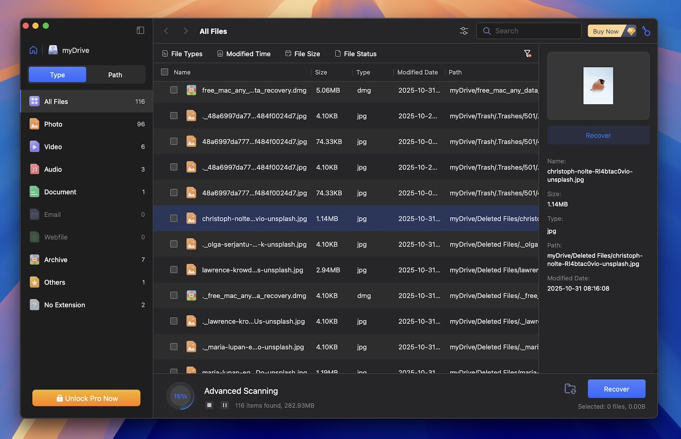The height and width of the screenshot is (439, 681).
Task: Click the account icon beside Buy Now
Action: (646, 31)
